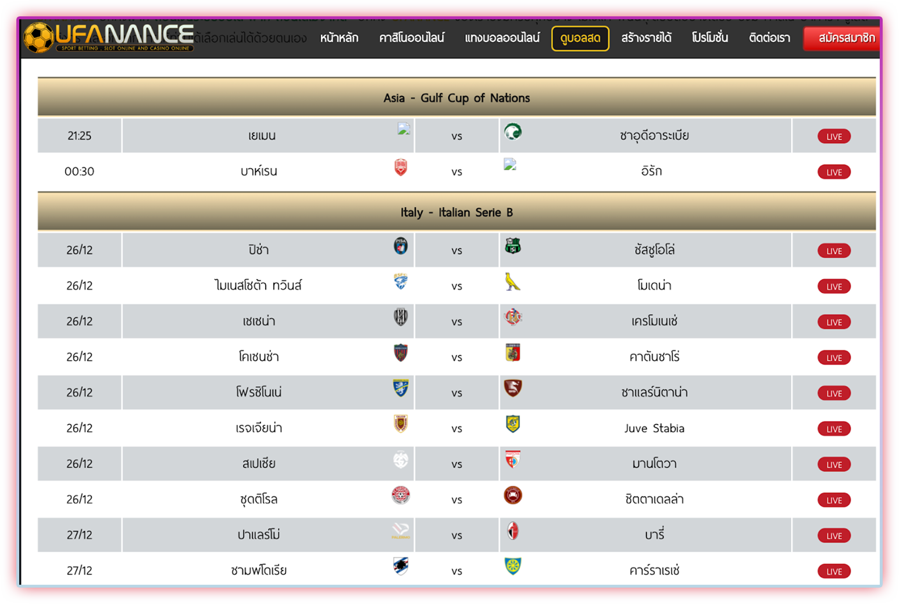Click the red สมัครสมาชิก button
Image resolution: width=899 pixels, height=604 pixels.
pyautogui.click(x=845, y=38)
